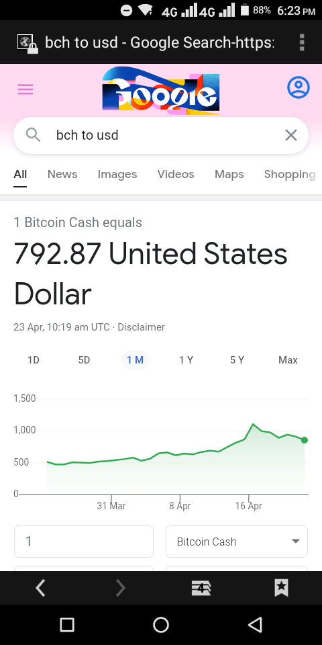
Task: Switch to the News tab
Action: coord(62,175)
